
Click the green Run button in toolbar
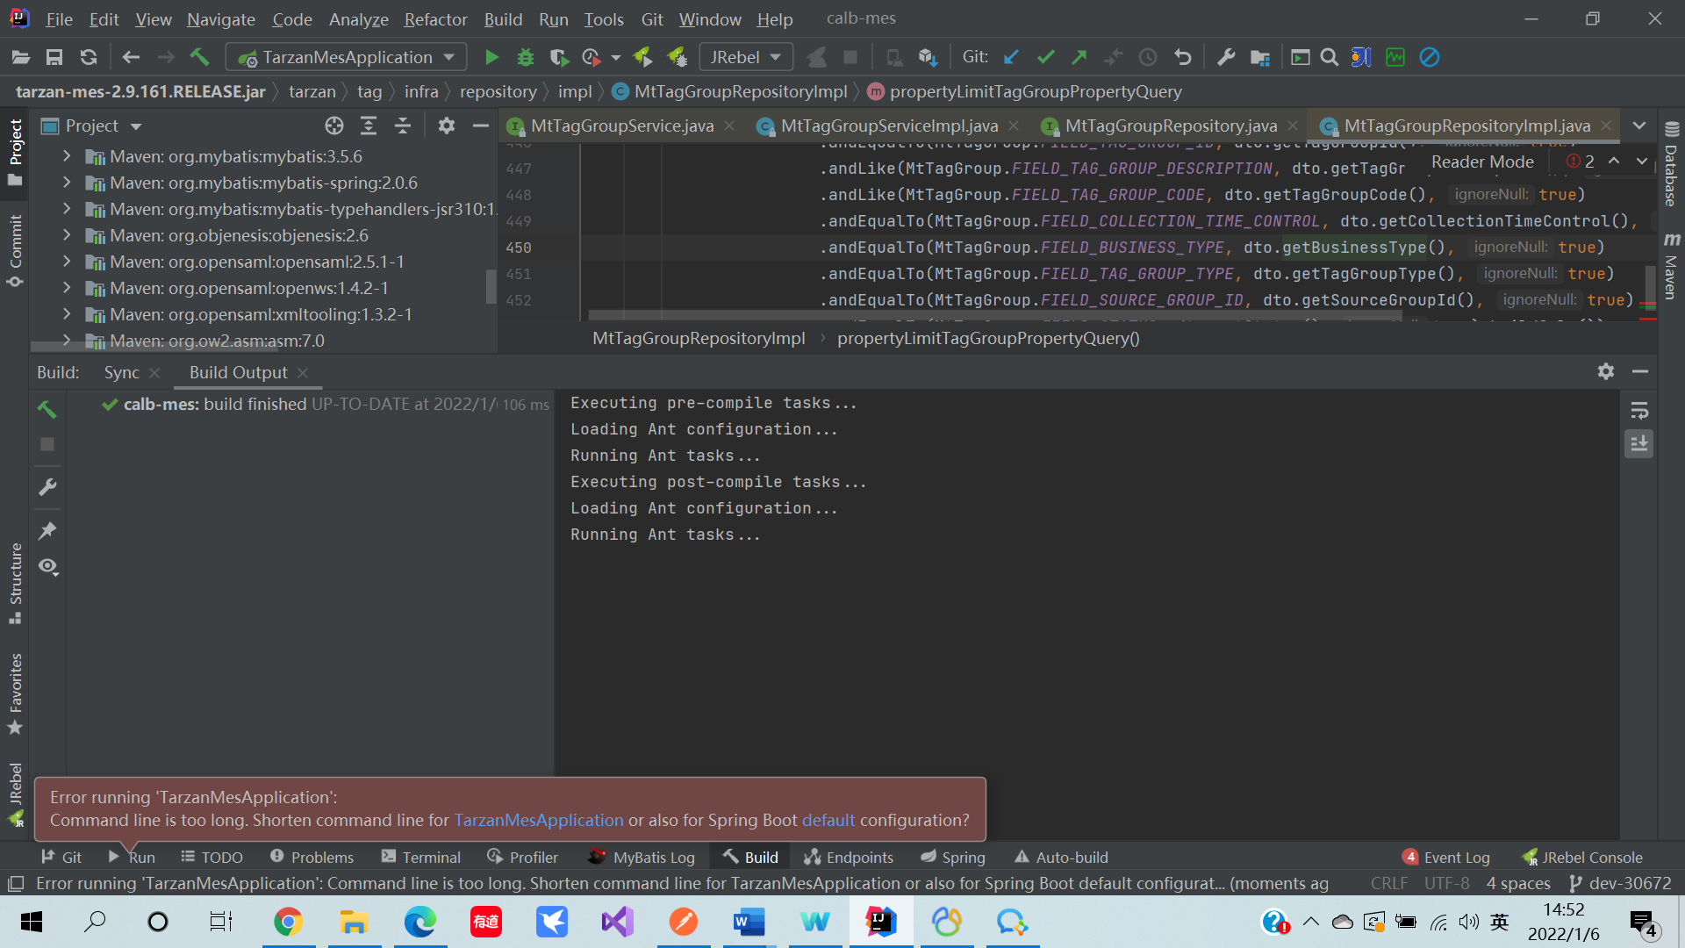pyautogui.click(x=491, y=57)
